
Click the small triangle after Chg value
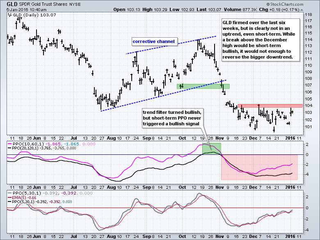pyautogui.click(x=302, y=10)
